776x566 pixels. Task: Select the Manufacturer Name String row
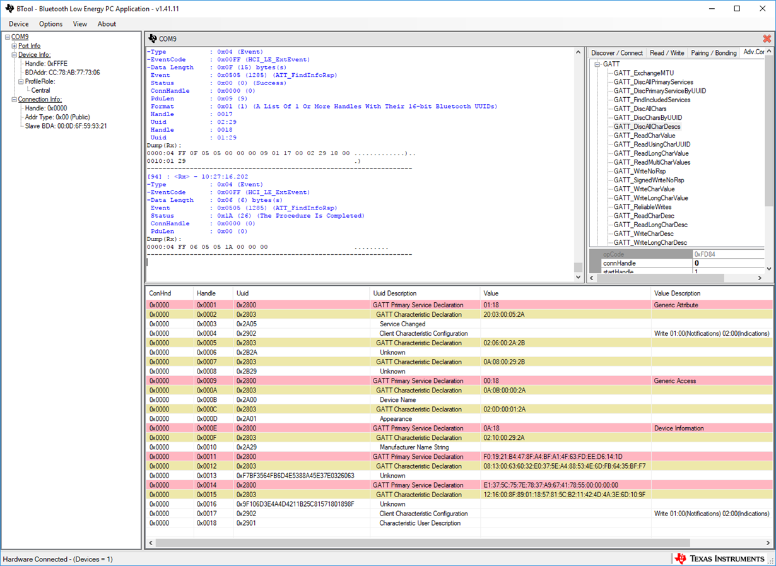(x=460, y=447)
